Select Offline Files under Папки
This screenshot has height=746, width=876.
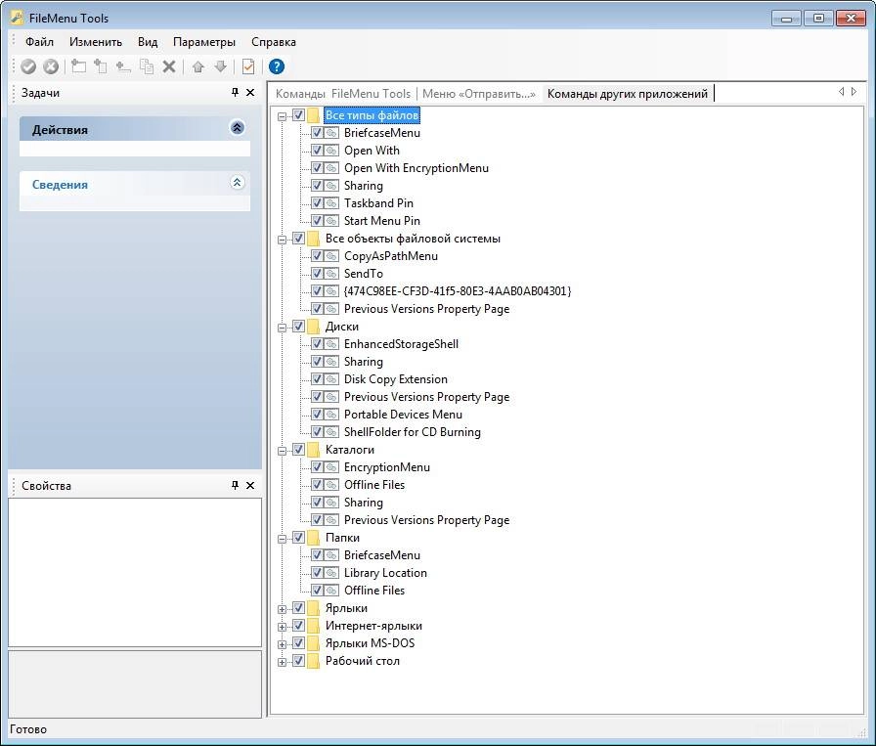click(373, 591)
